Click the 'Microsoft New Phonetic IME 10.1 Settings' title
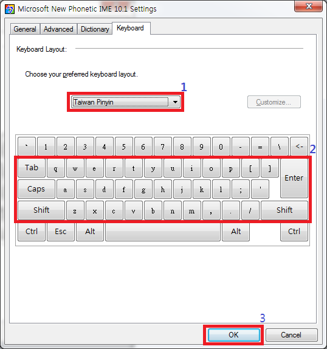This screenshot has height=349, width=327. (x=87, y=9)
